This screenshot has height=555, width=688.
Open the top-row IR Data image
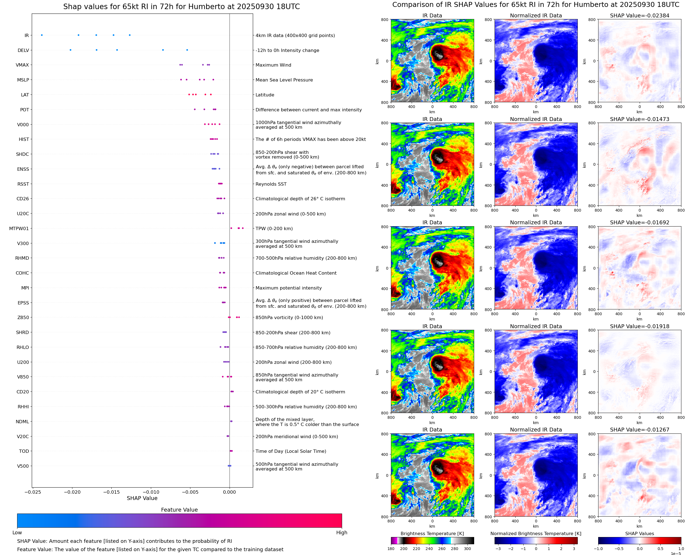[432, 61]
